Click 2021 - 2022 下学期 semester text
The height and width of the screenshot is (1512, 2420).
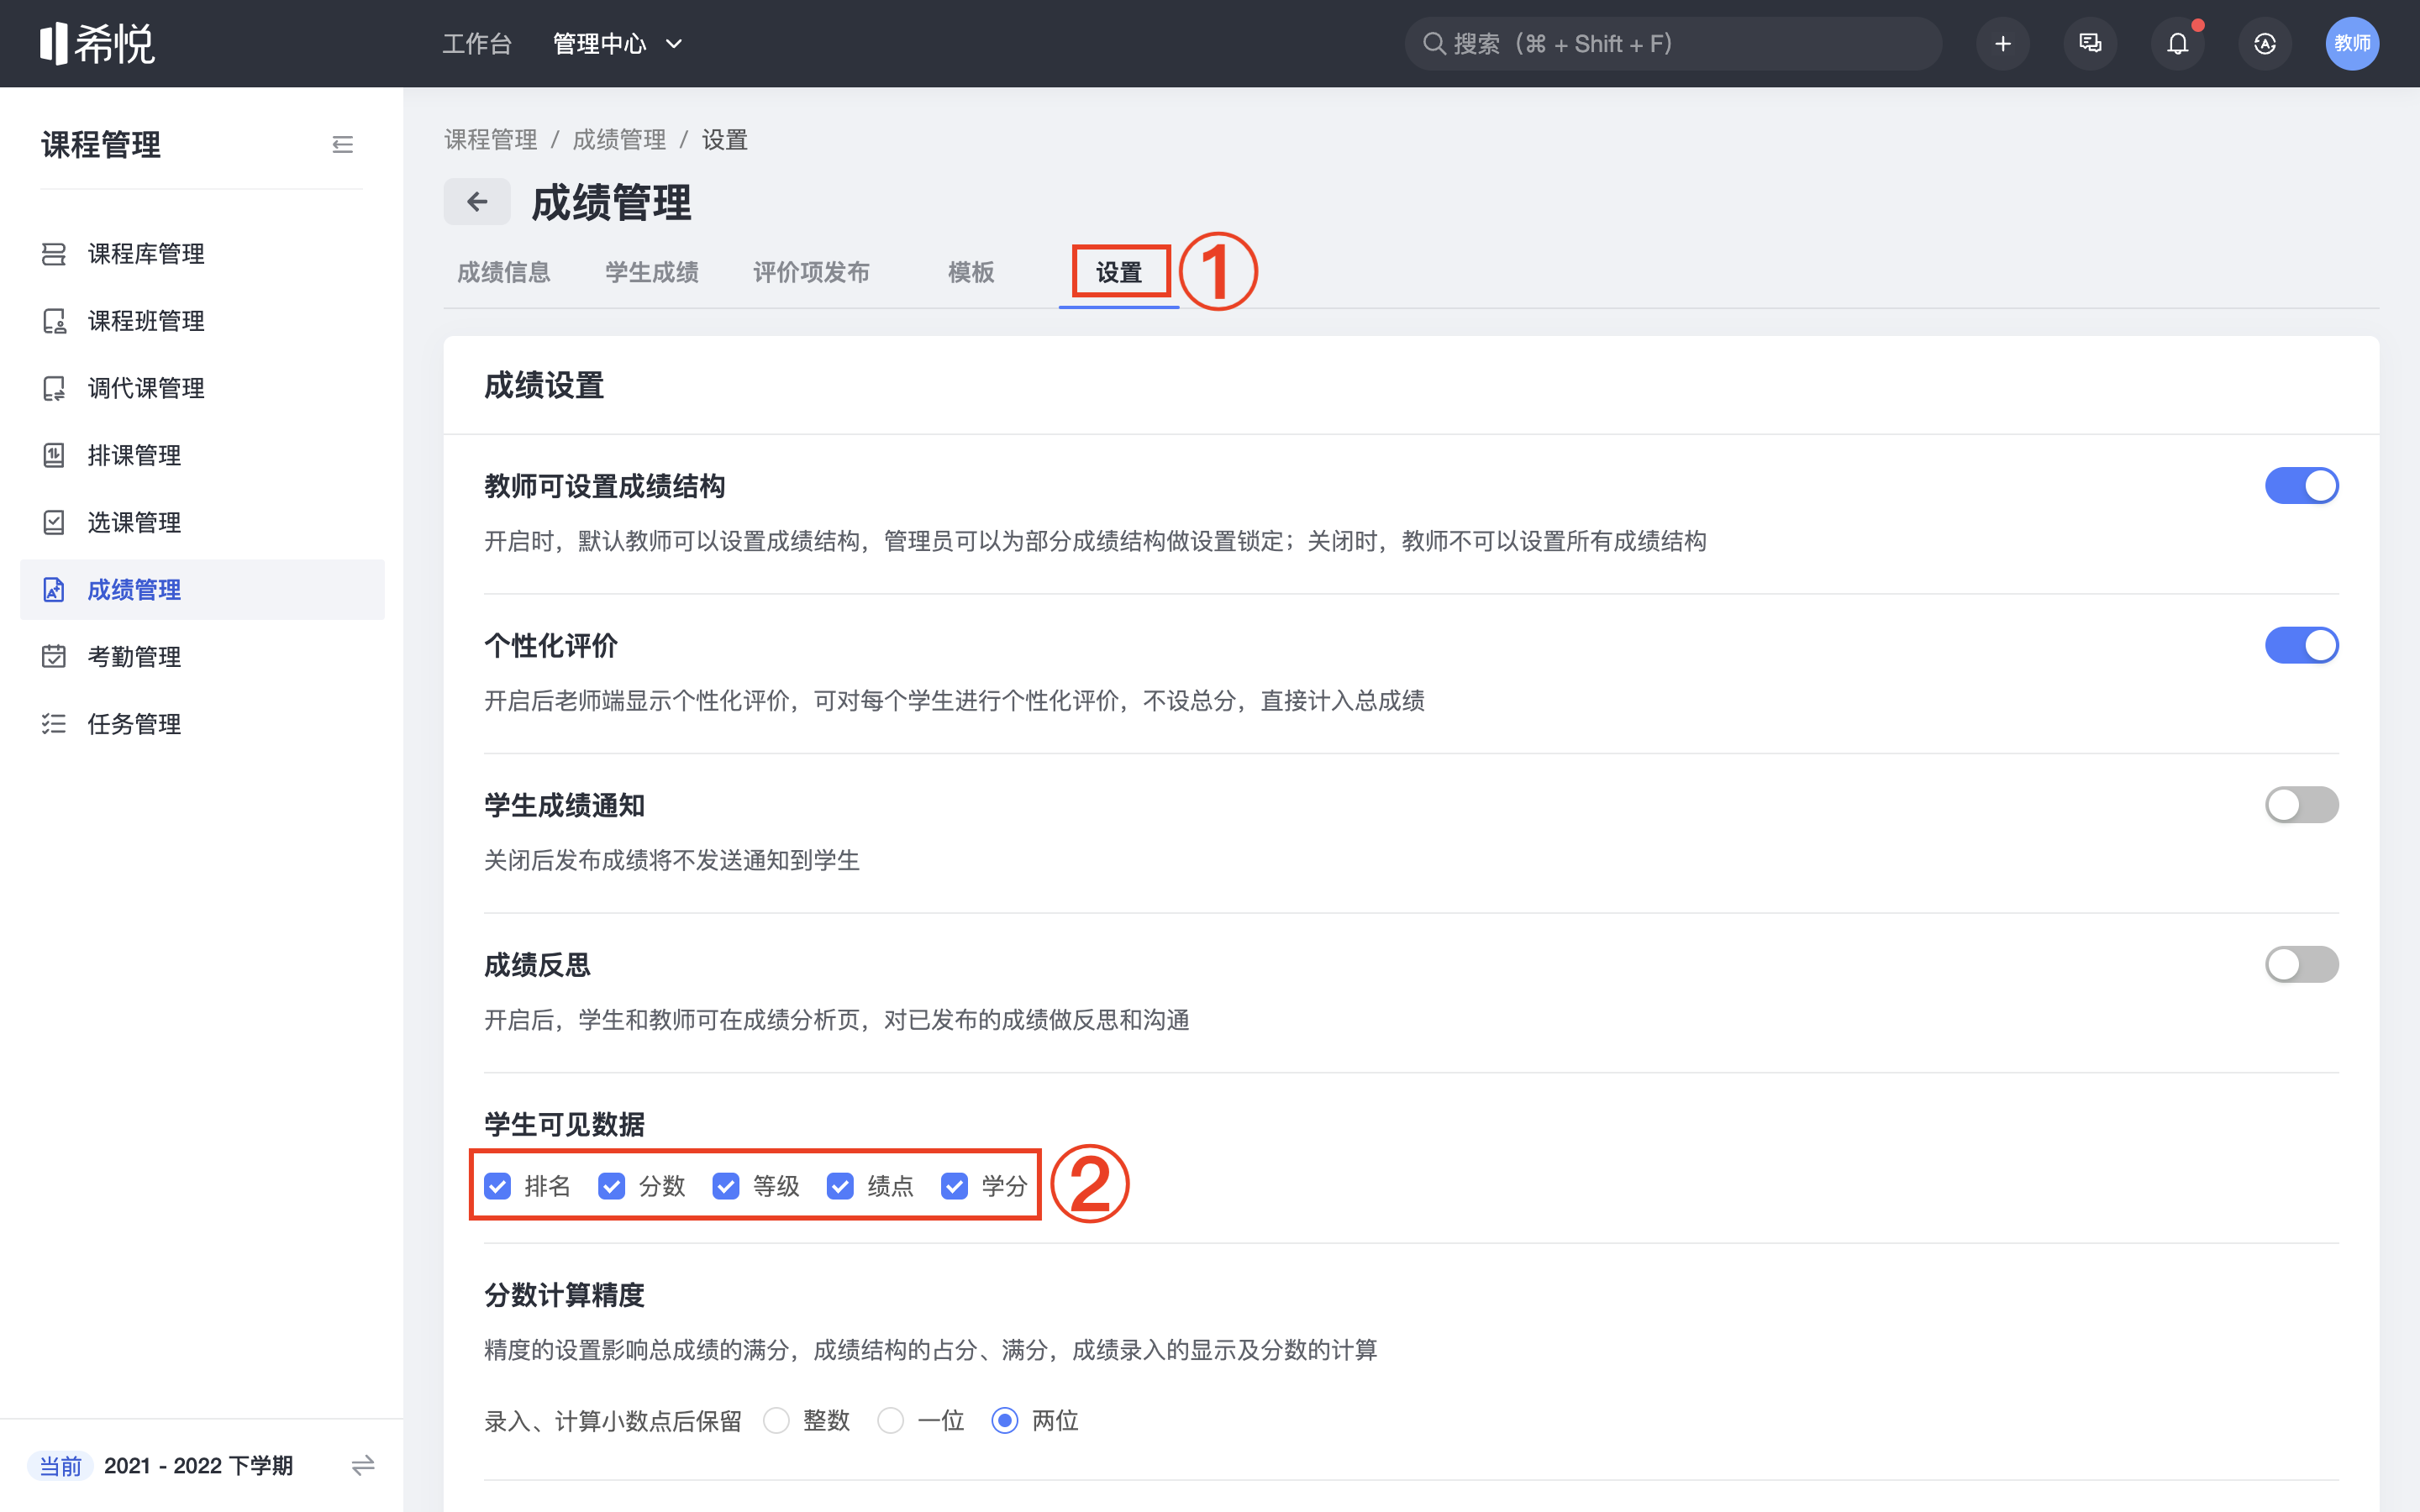[x=198, y=1465]
